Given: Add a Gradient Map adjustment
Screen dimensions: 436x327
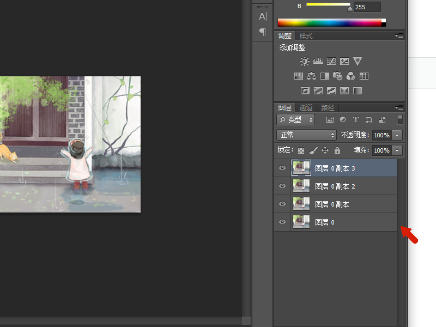Looking at the screenshot, I should pyautogui.click(x=358, y=90).
